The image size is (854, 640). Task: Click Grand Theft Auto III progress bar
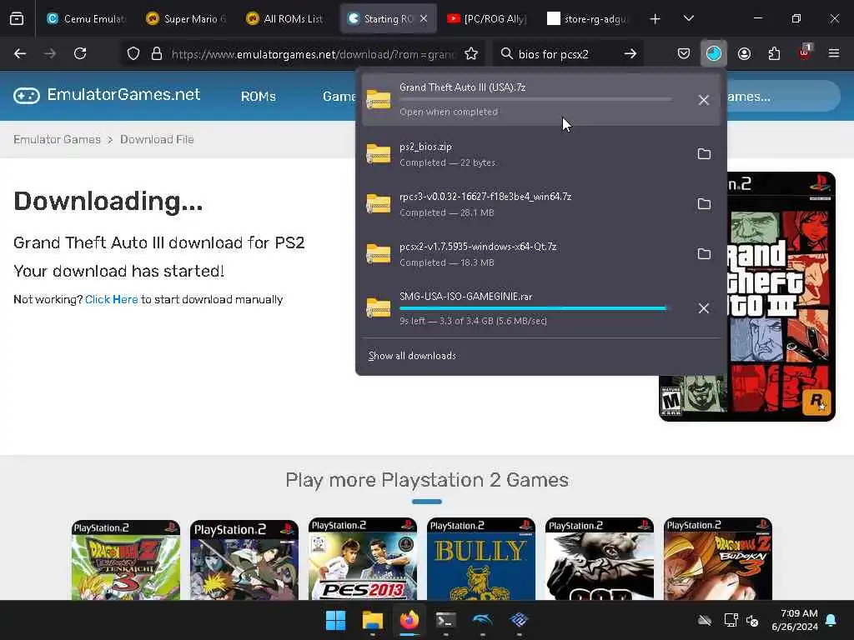[535, 100]
